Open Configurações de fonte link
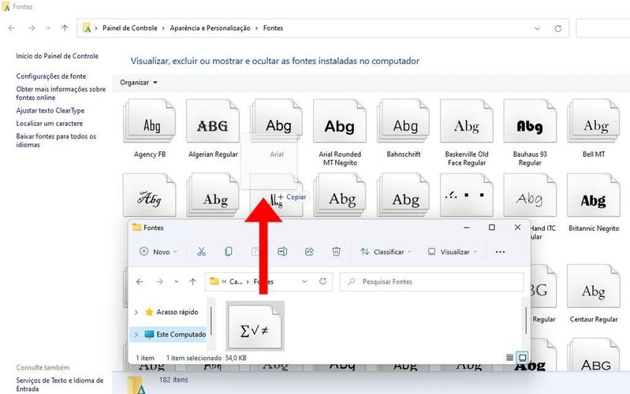Viewport: 630px width, 394px height. point(51,76)
